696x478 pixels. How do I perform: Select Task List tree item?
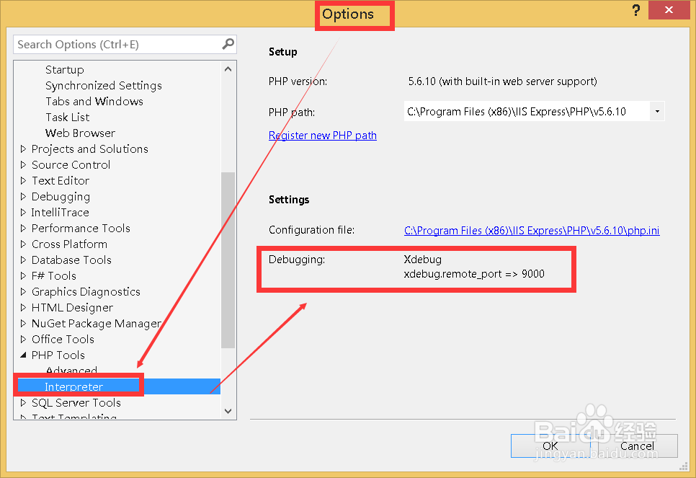[x=68, y=118]
